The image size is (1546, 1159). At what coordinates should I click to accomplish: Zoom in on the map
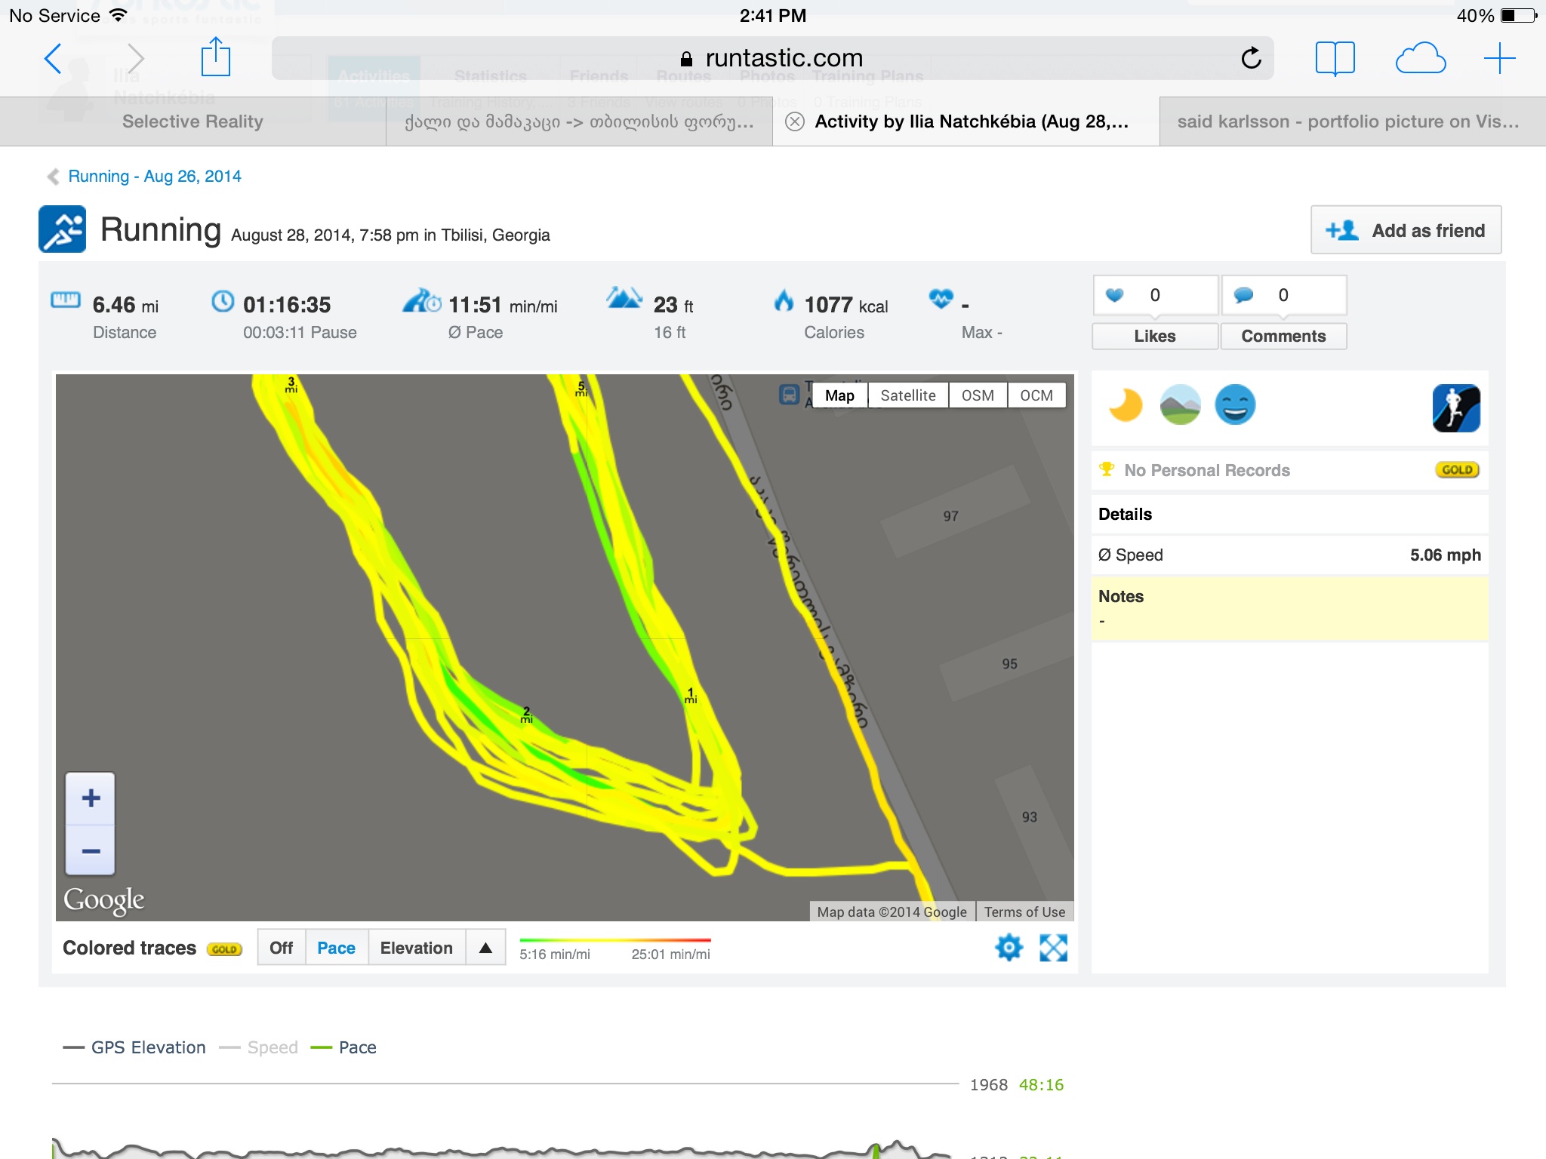point(91,798)
